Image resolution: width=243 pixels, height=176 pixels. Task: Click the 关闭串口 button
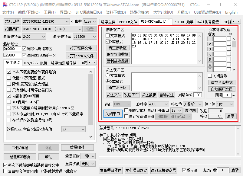[112, 114]
